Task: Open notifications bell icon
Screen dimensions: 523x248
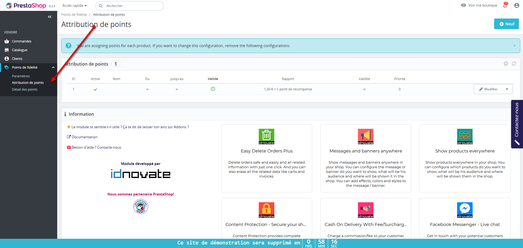Action: pos(505,5)
